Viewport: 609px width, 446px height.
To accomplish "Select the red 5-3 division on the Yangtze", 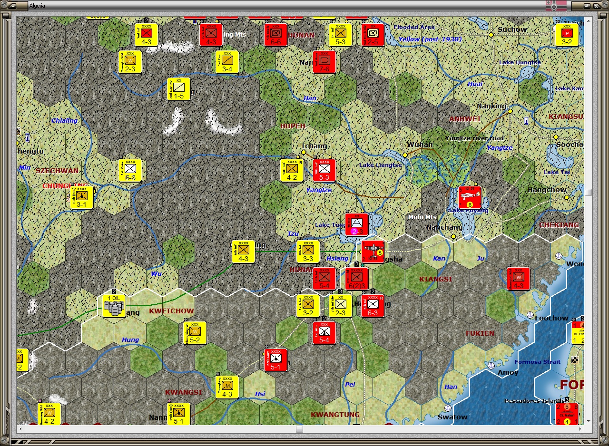I will [325, 170].
